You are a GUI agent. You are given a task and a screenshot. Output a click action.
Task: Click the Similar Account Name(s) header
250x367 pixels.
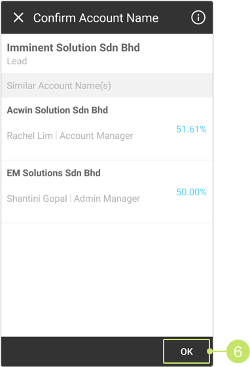click(x=107, y=85)
